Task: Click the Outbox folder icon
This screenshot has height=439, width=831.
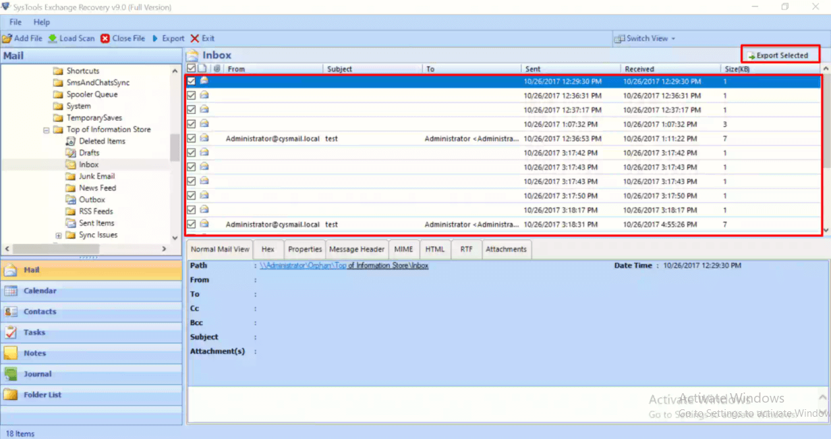Action: (71, 200)
